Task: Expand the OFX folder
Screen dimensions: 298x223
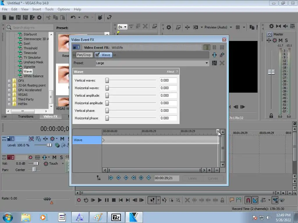Action: [9, 81]
